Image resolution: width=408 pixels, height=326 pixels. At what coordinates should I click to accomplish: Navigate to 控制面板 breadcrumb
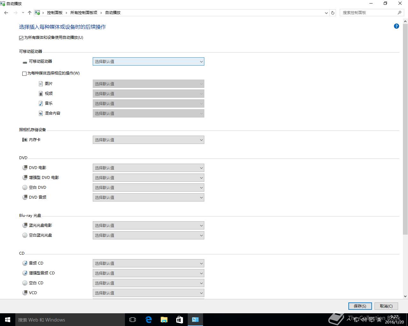tap(55, 13)
